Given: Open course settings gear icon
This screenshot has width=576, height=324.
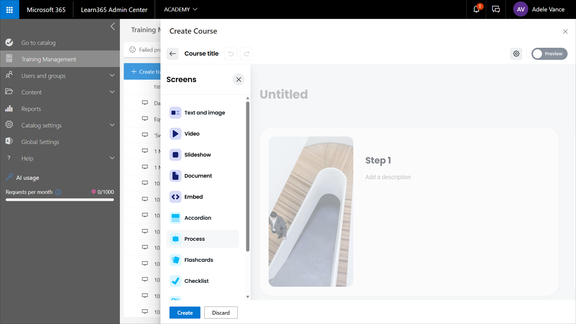Looking at the screenshot, I should 516,54.
